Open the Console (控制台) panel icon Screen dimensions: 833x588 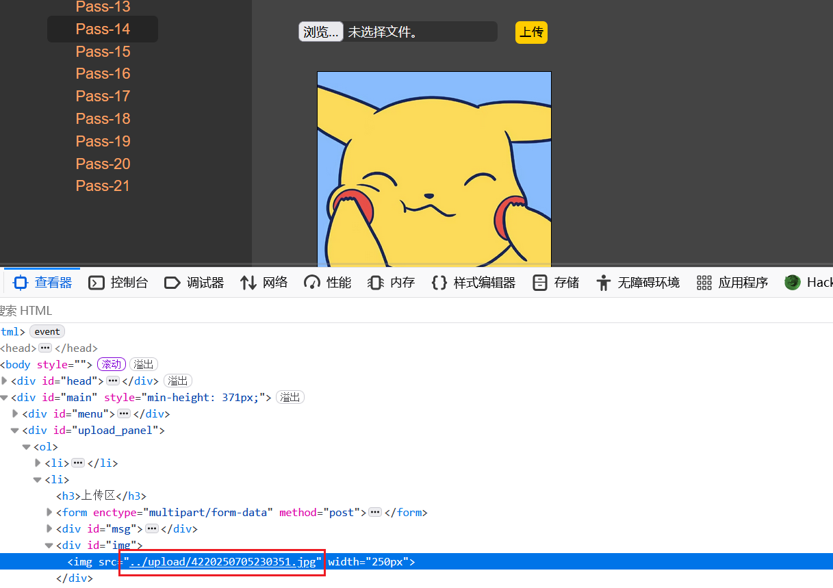pos(97,283)
